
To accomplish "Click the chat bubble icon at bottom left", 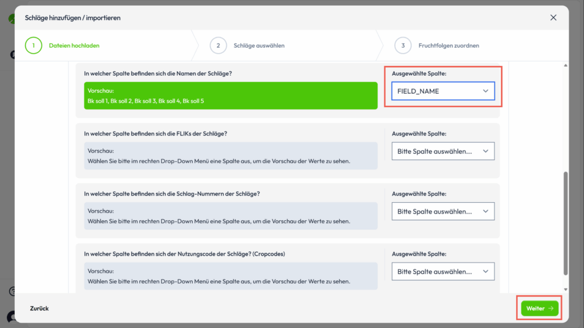I will tap(10, 317).
